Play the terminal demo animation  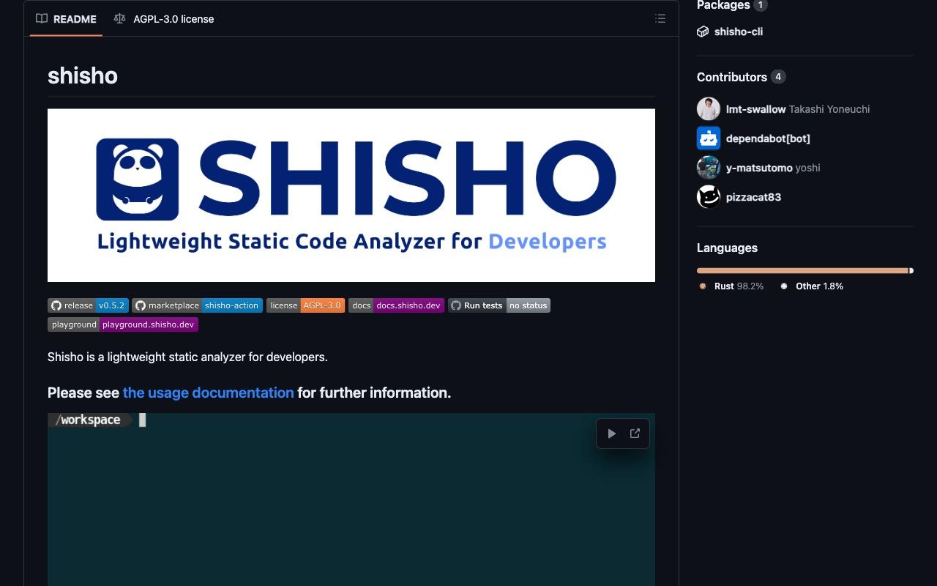click(611, 434)
